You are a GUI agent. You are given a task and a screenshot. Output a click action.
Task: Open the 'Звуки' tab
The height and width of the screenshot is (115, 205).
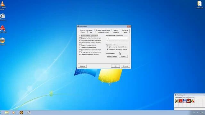coord(125,32)
